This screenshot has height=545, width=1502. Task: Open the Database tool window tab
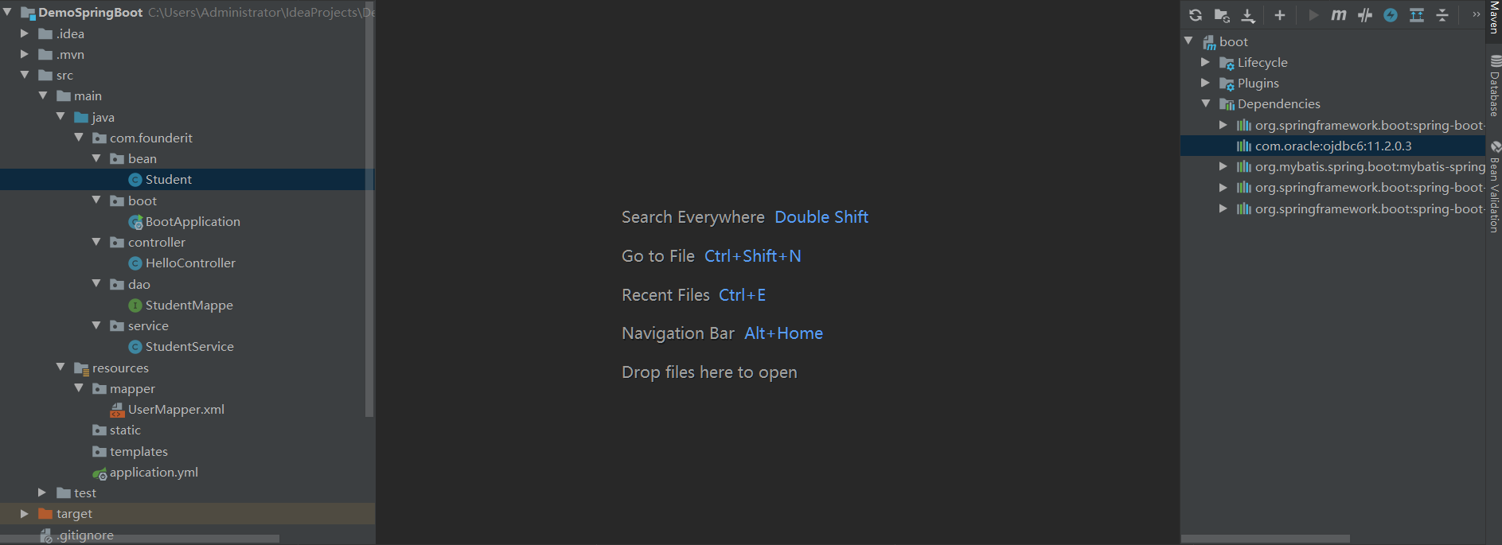point(1495,86)
